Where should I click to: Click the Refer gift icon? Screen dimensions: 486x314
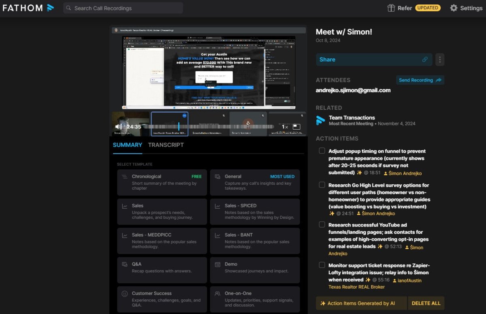(391, 8)
